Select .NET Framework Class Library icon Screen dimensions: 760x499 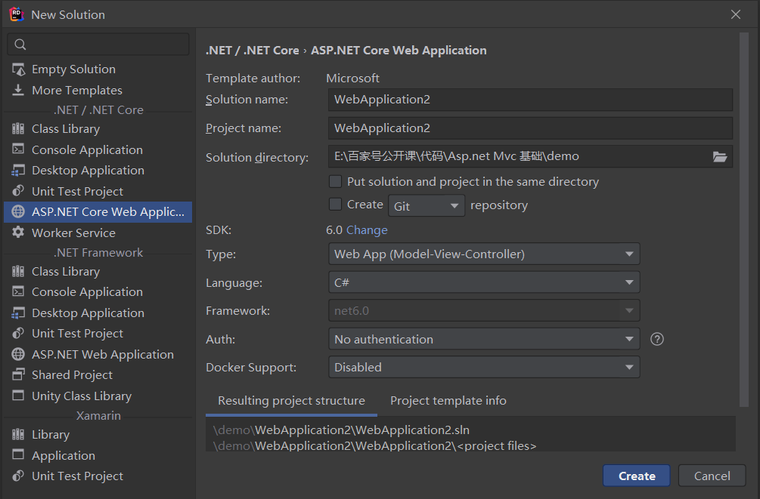point(18,272)
